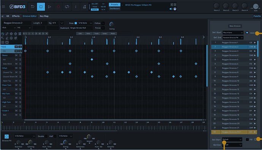The image size is (262, 150).
Task: Toggle the Auto checkbox
Action: [247, 33]
